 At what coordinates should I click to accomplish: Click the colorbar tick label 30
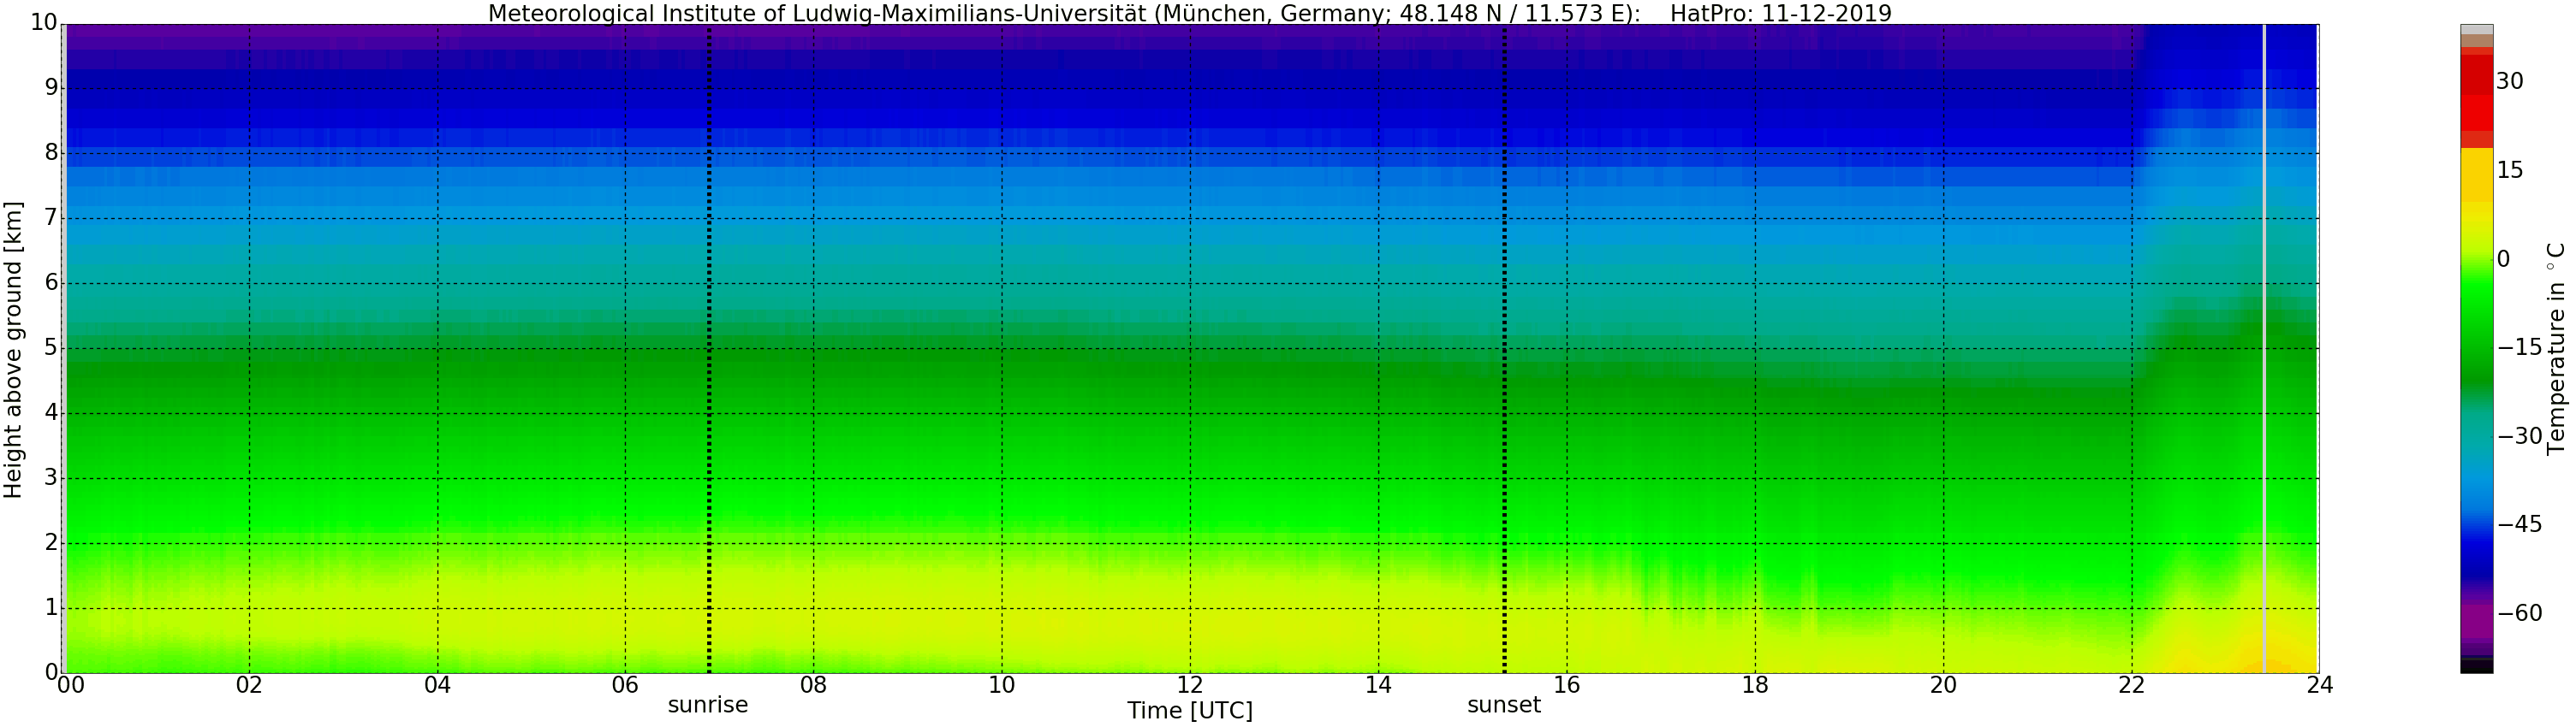pos(2509,82)
